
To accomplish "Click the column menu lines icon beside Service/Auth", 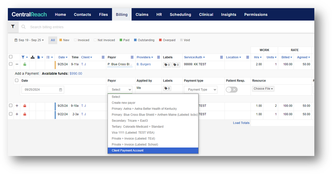I will point(221,57).
